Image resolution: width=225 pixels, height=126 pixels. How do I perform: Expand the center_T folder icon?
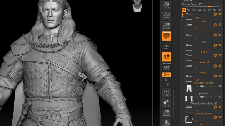coord(189,58)
